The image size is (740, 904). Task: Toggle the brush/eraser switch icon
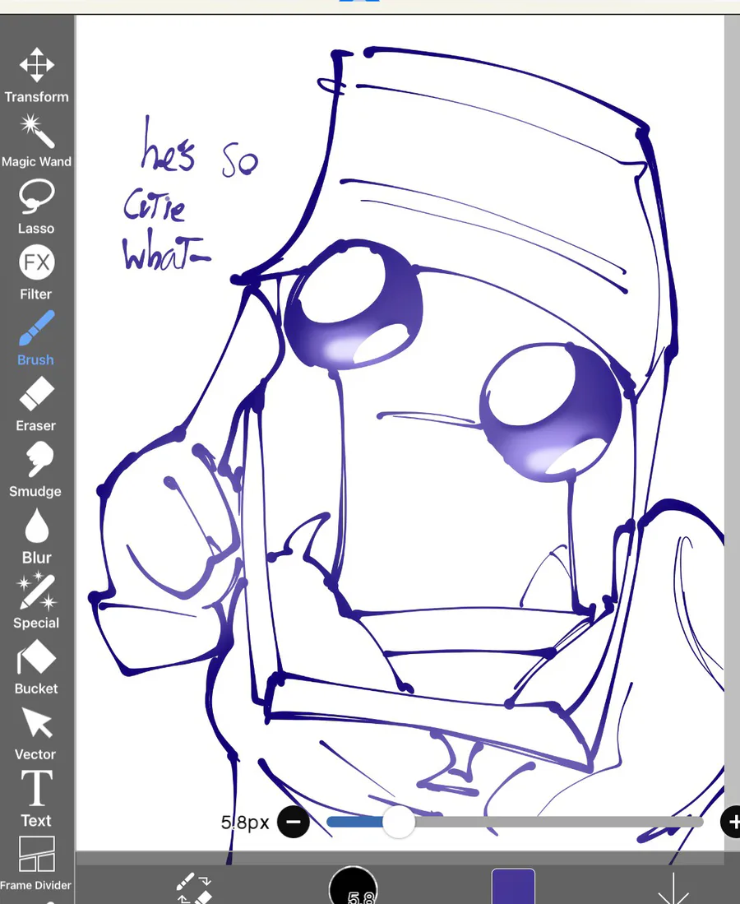coord(194,889)
